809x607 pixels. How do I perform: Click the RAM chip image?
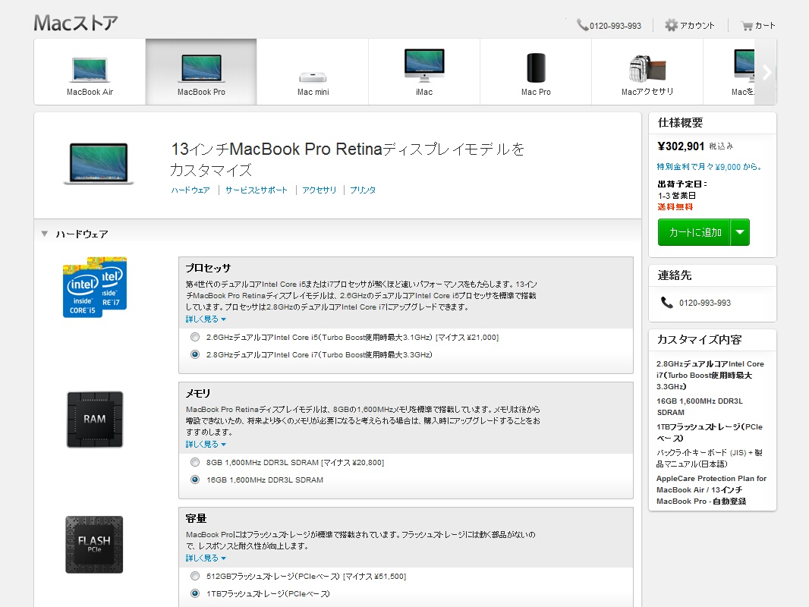pos(95,420)
